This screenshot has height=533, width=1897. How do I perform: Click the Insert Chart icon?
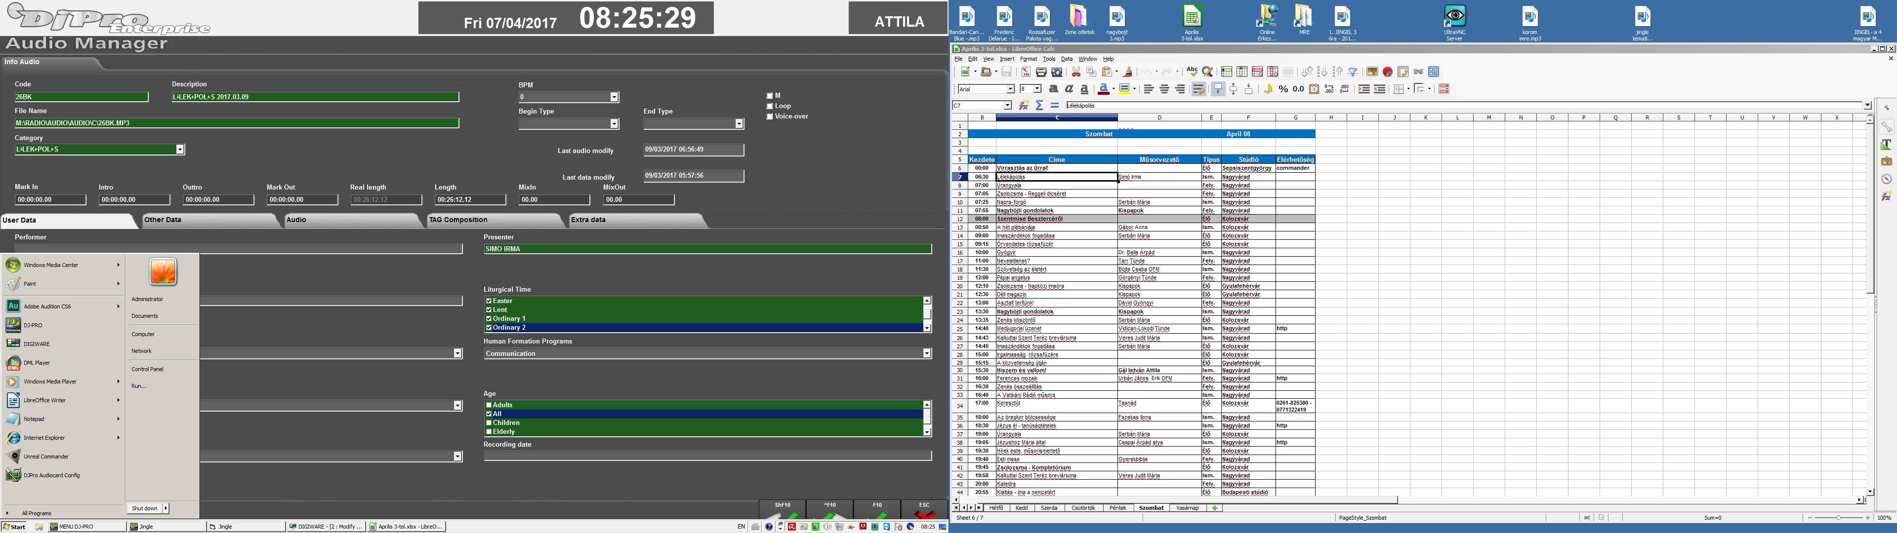tap(1387, 72)
